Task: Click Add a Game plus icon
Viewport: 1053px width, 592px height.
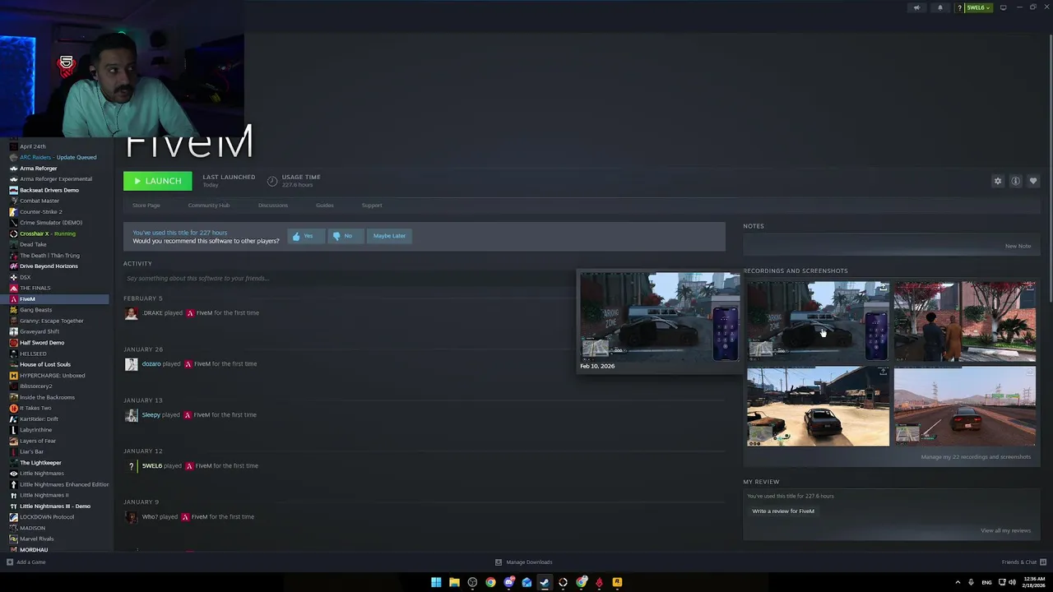Action: (10, 562)
